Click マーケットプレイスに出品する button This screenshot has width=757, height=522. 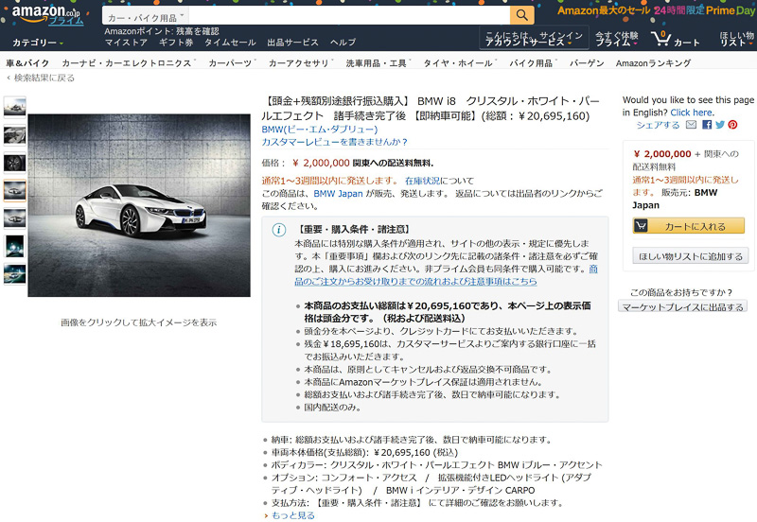click(x=682, y=306)
